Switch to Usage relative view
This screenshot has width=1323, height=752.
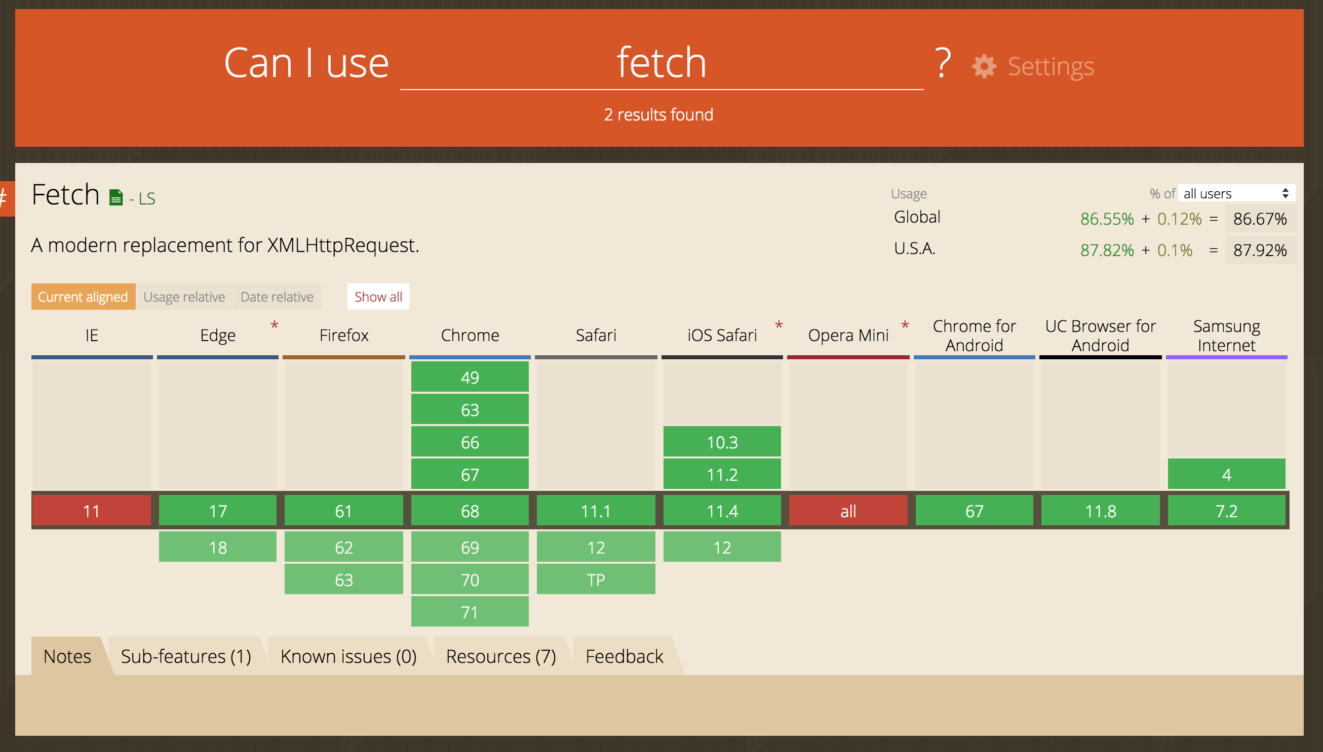(x=184, y=297)
